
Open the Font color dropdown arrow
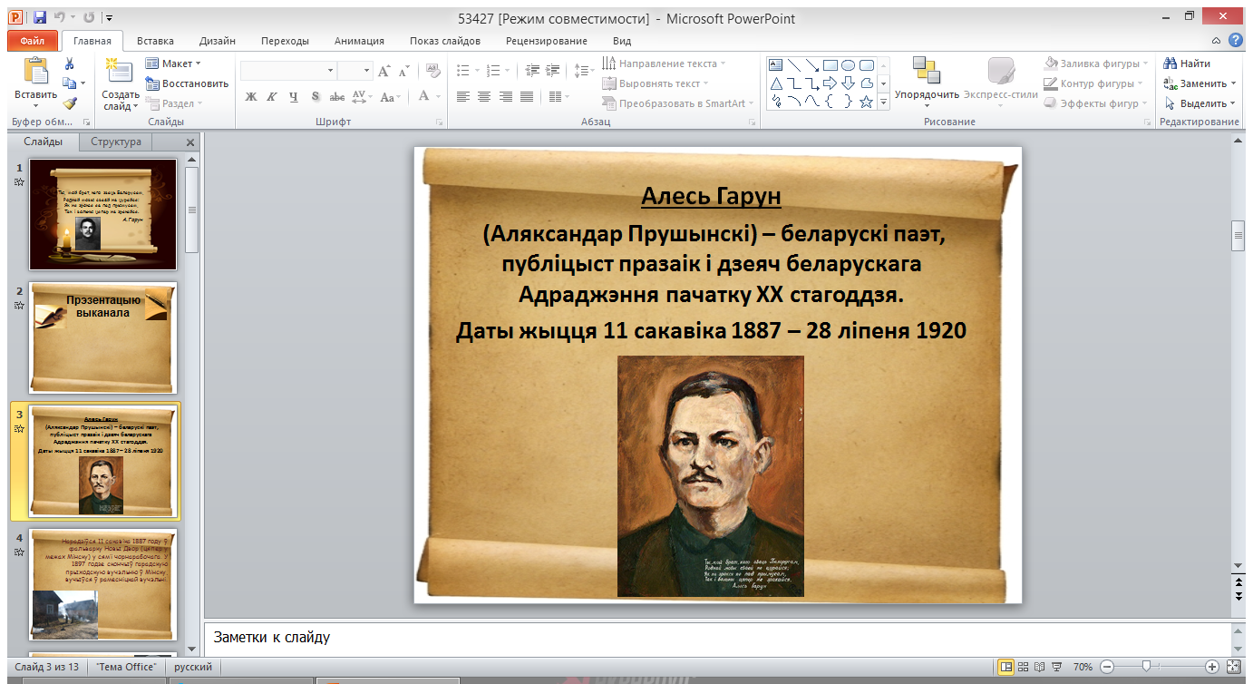(x=437, y=97)
